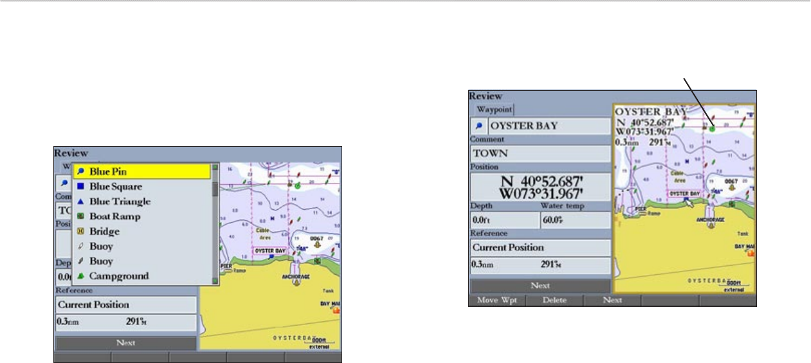Select Current Position field behind the symbol list
Image resolution: width=811 pixels, height=363 pixels.
point(125,304)
